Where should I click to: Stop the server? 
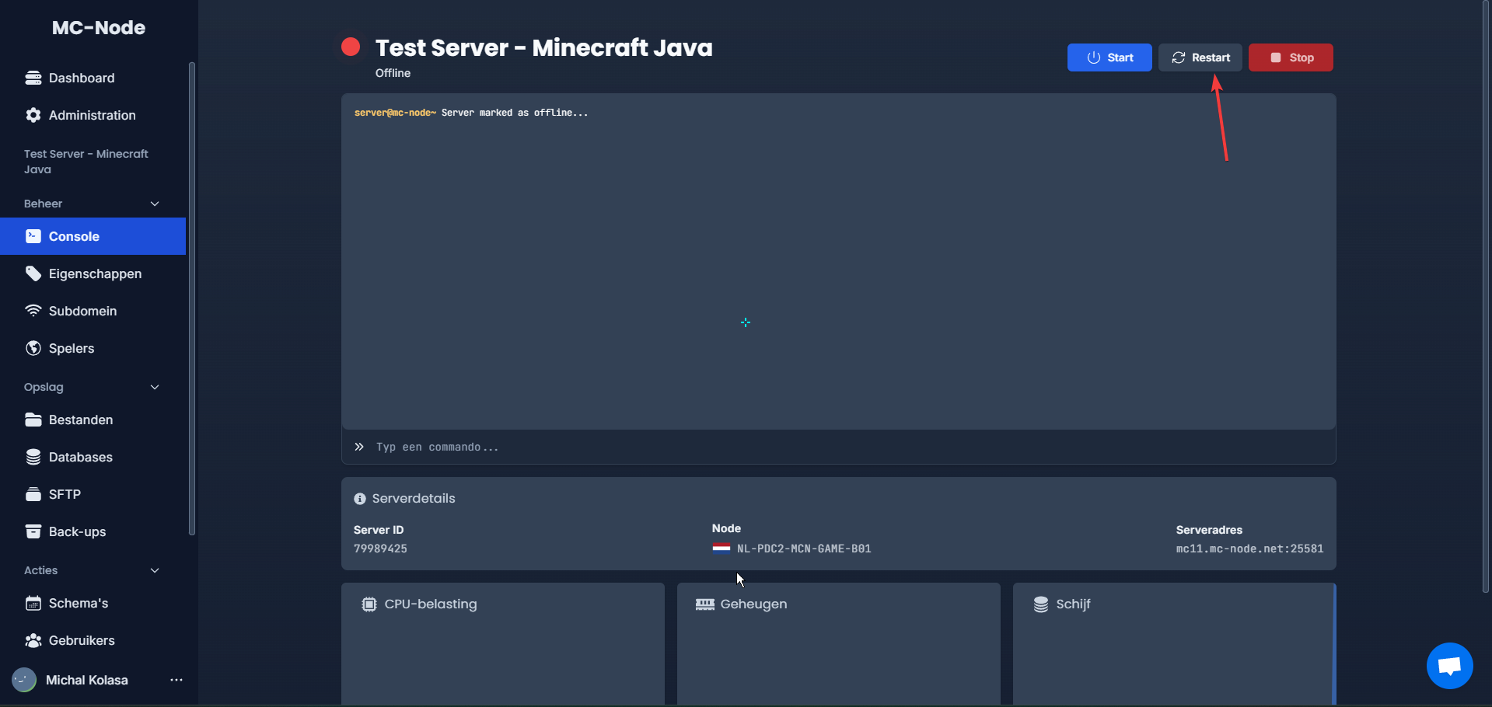point(1291,57)
